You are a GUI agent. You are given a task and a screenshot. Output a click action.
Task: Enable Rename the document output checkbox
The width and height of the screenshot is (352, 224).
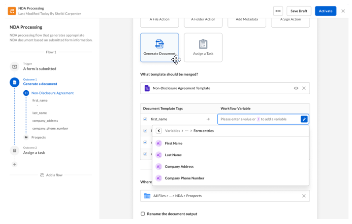pyautogui.click(x=143, y=214)
